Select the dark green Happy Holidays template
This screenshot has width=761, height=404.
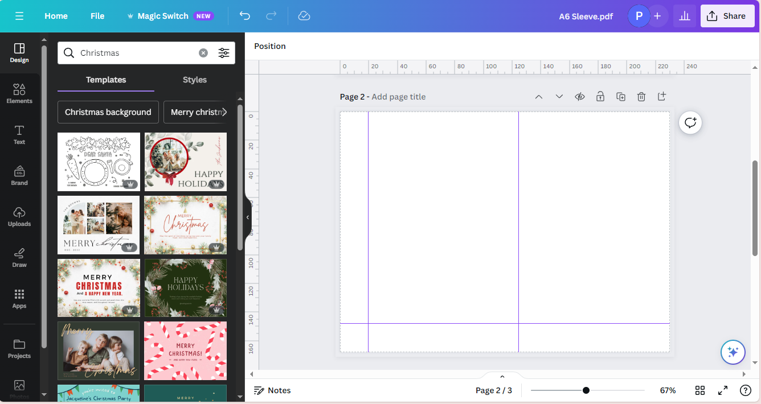point(186,288)
